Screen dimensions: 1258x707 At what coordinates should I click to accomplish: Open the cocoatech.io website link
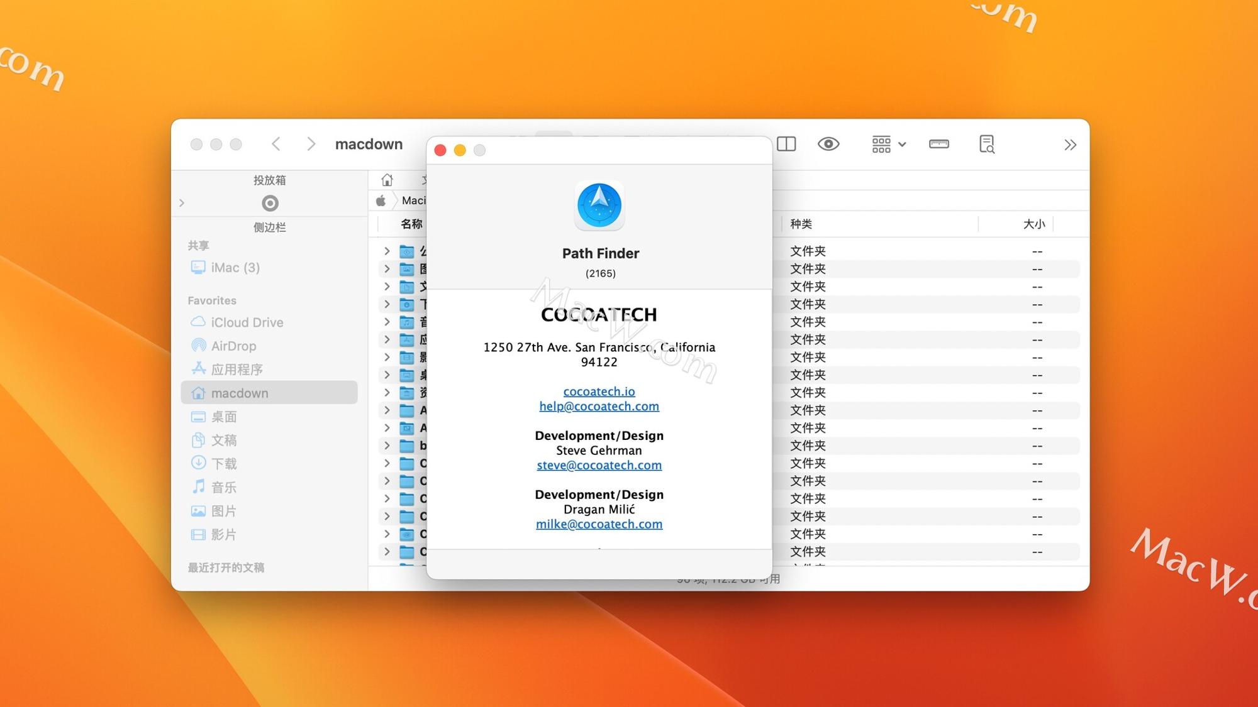pos(598,391)
